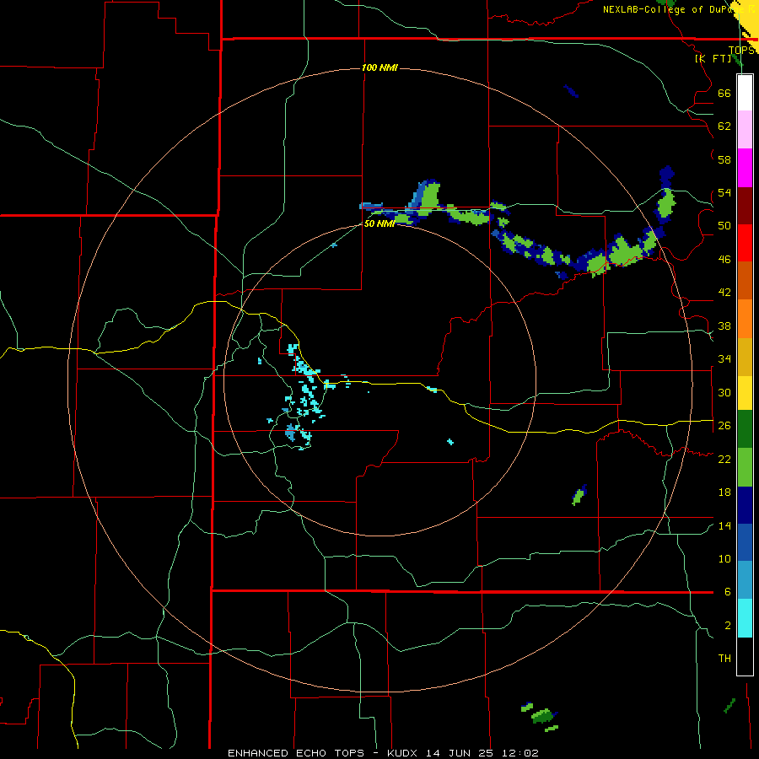Screen dimensions: 759x759
Task: Click the black TH swatch at legend bottom
Action: click(x=745, y=656)
